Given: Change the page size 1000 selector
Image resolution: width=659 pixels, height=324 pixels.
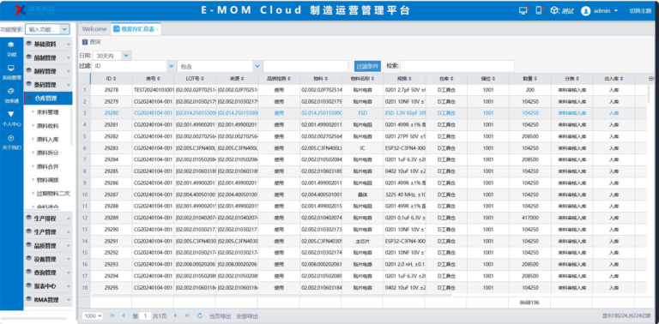Looking at the screenshot, I should pos(93,316).
